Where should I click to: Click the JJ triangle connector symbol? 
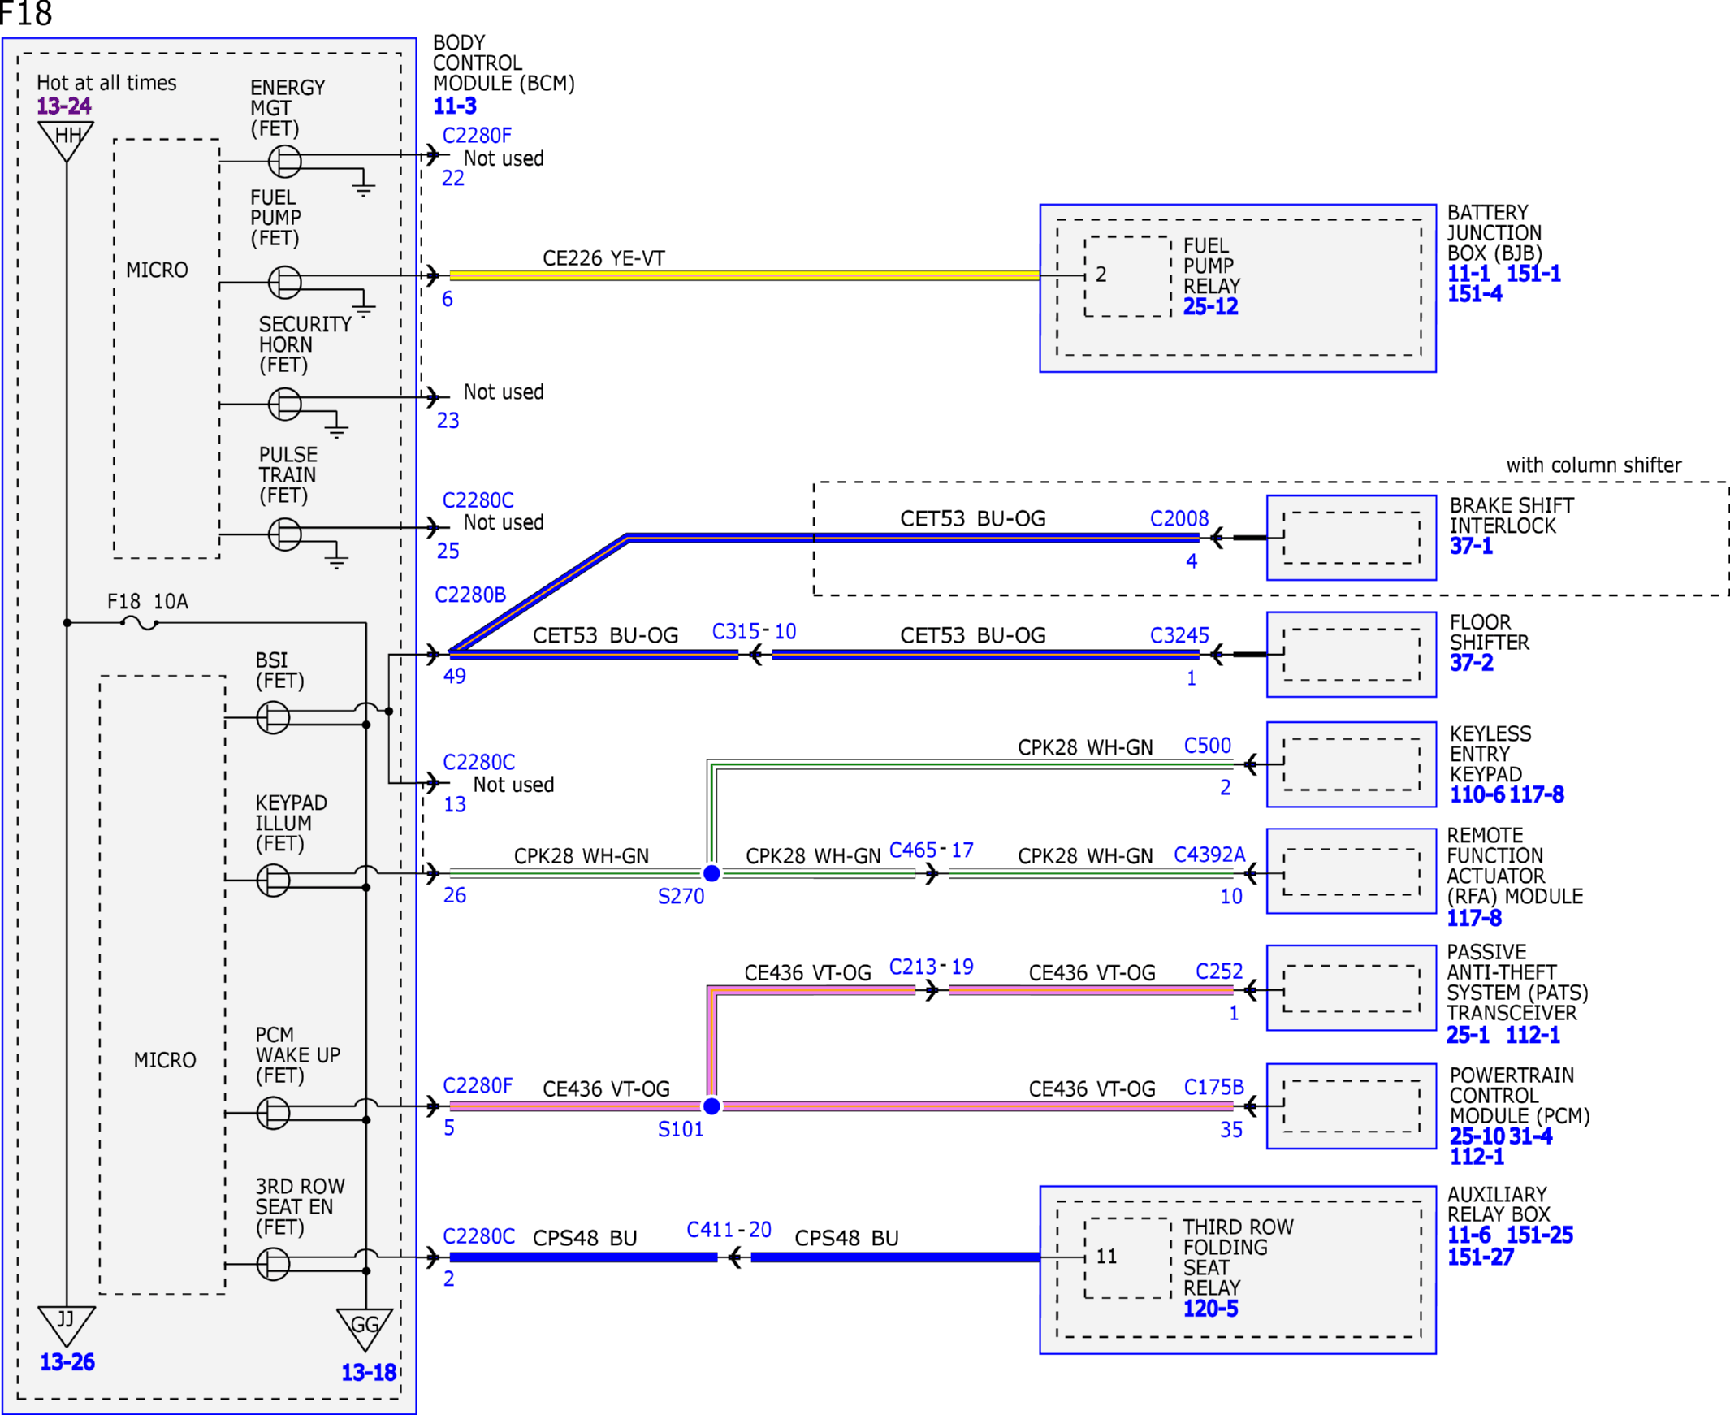click(x=66, y=1326)
